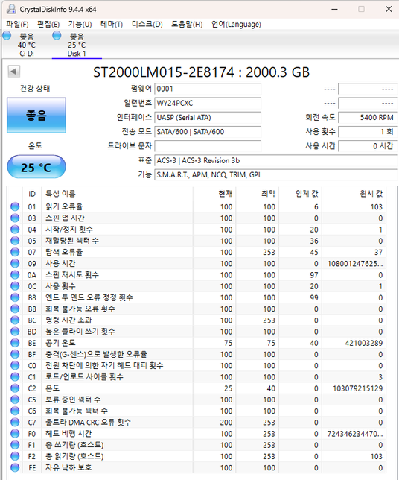This screenshot has width=399, height=480.
Task: Click the status orb for BF 충격(G-센스) row
Action: 15,354
